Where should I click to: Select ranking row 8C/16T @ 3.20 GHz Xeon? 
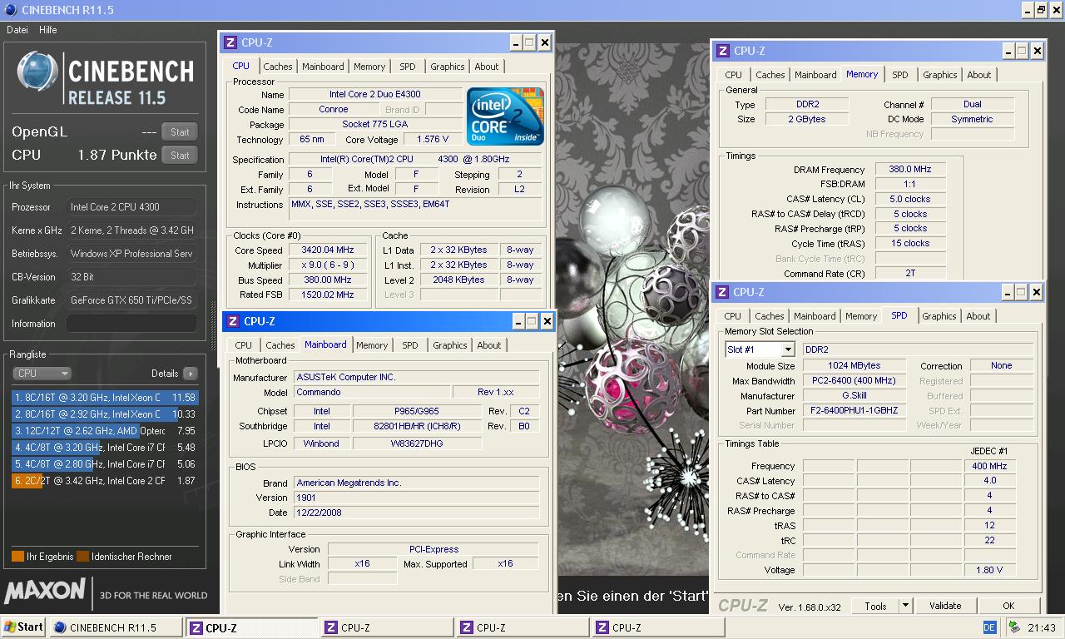105,398
